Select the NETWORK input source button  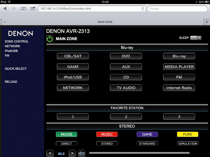pyautogui.click(x=73, y=88)
